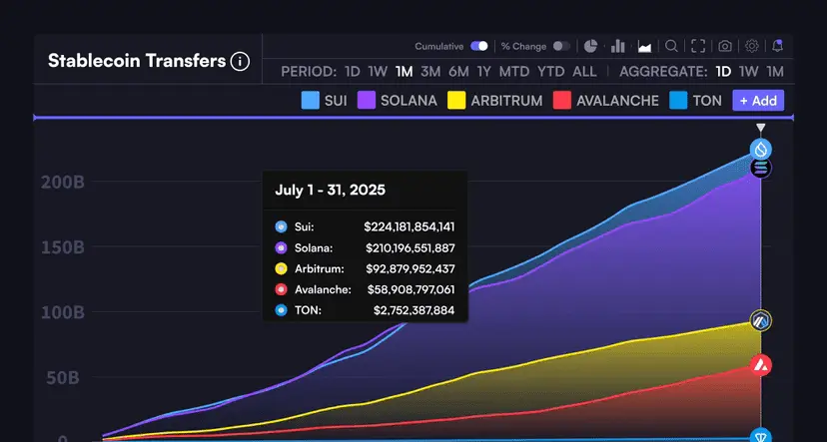
Task: Set aggregate to 1M
Action: point(775,72)
